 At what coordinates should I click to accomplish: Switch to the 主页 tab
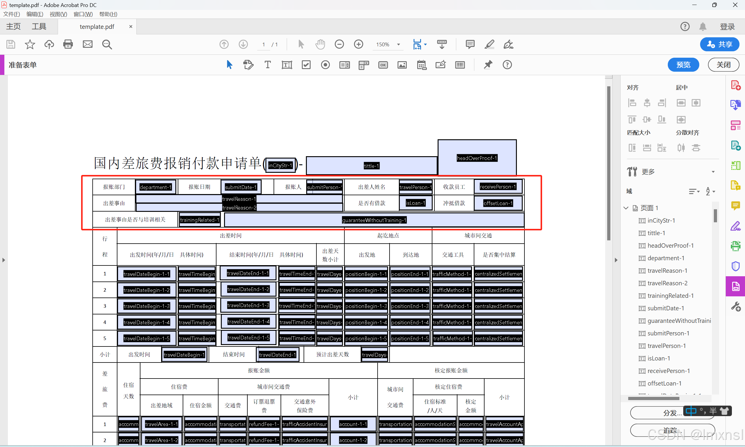[14, 27]
